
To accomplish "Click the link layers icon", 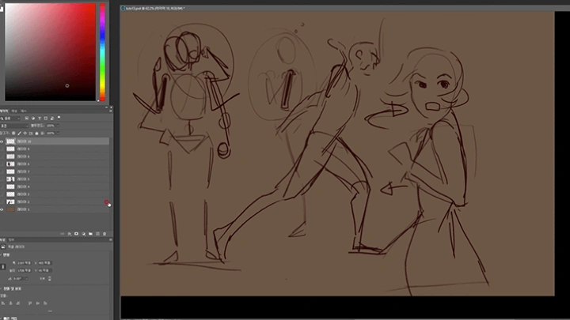I will (63, 234).
